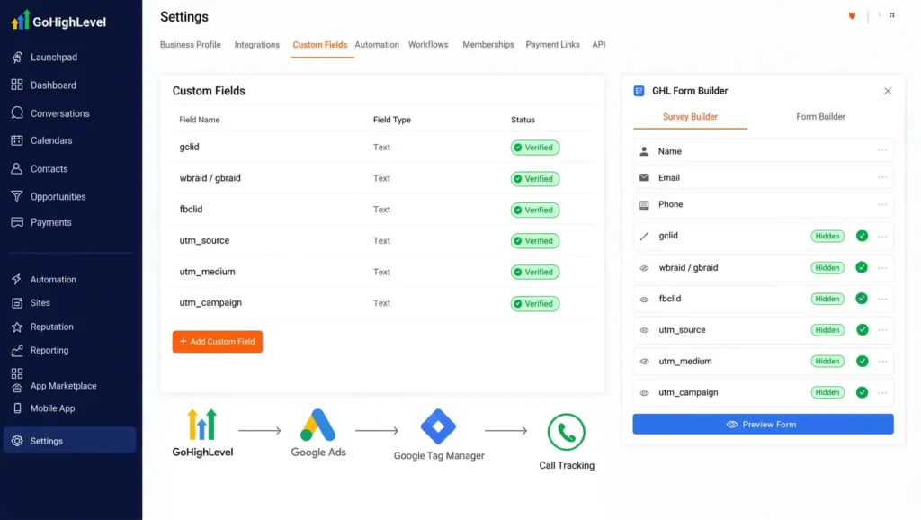The width and height of the screenshot is (921, 520).
Task: Click the Reputation star icon
Action: [17, 327]
